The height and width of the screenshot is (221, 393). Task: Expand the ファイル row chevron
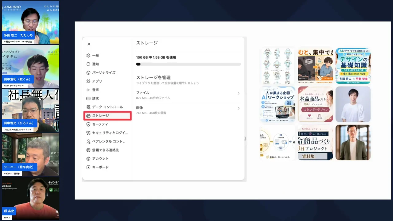239,93
